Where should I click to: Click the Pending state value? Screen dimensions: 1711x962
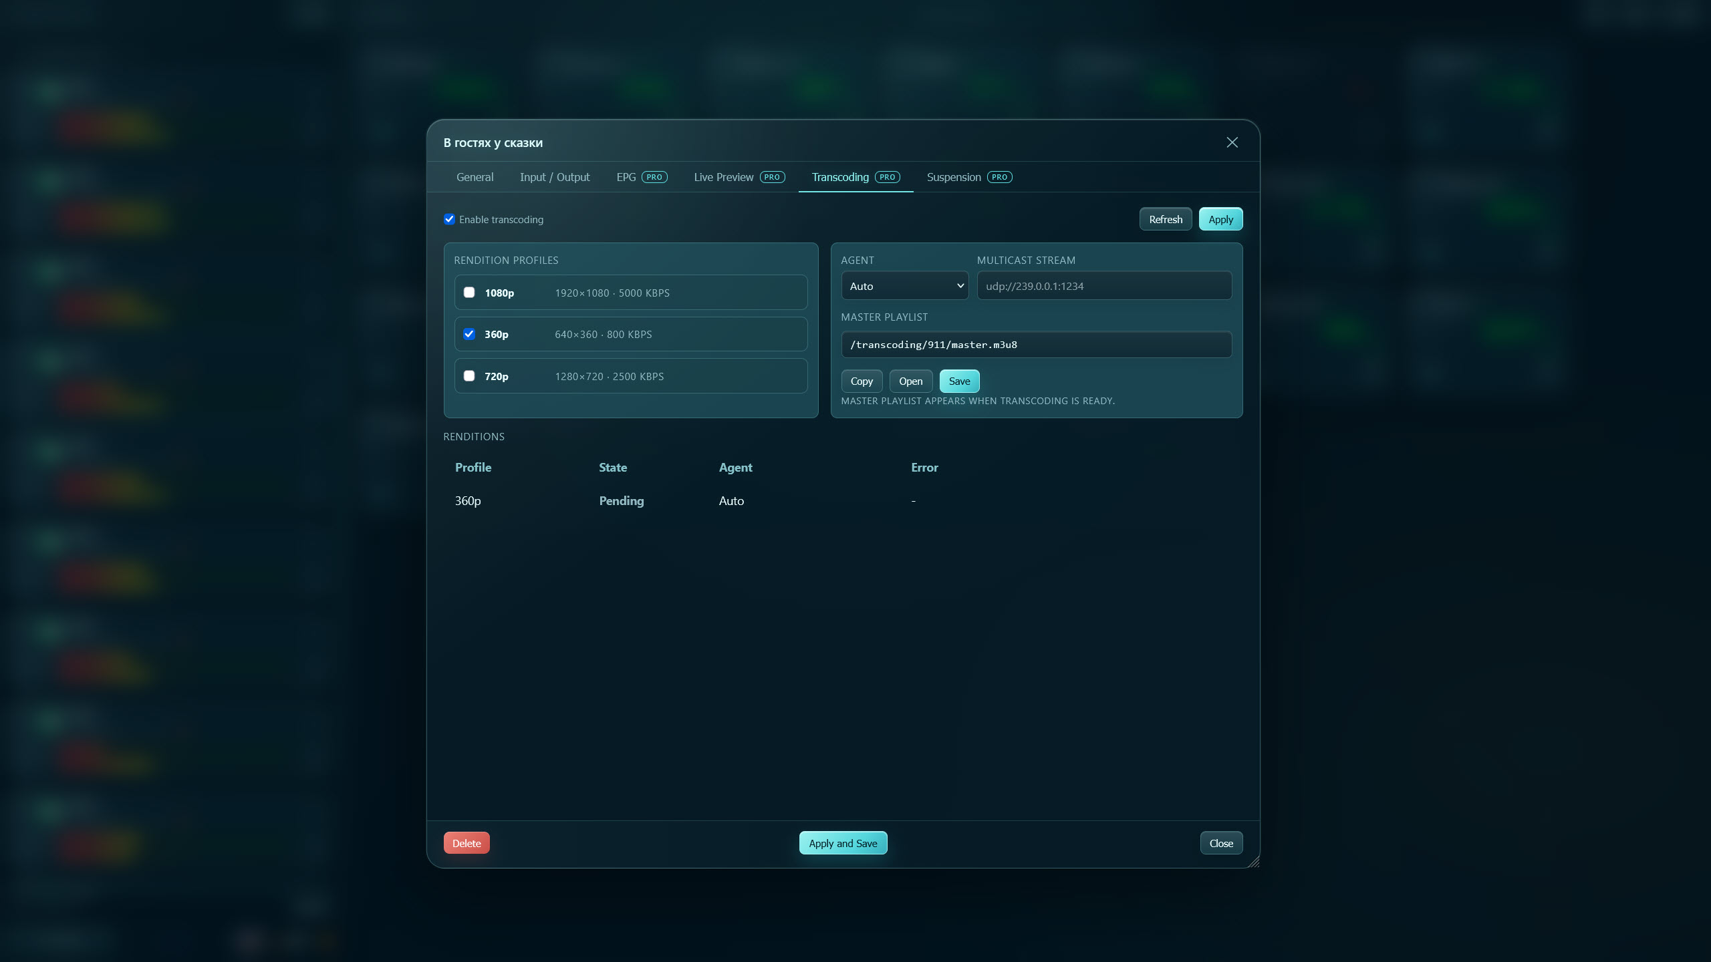tap(621, 501)
